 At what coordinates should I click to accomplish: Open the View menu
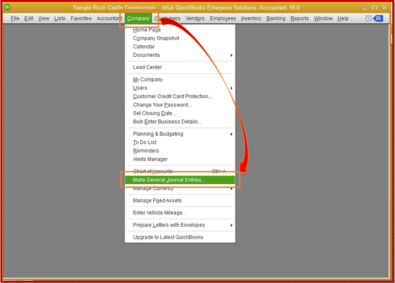pos(43,18)
